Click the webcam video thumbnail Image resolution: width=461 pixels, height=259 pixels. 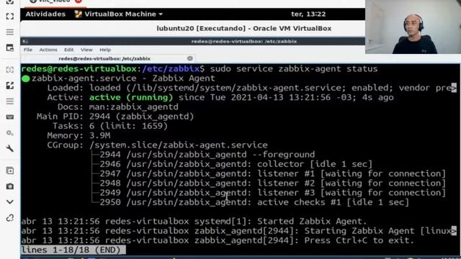pyautogui.click(x=413, y=27)
